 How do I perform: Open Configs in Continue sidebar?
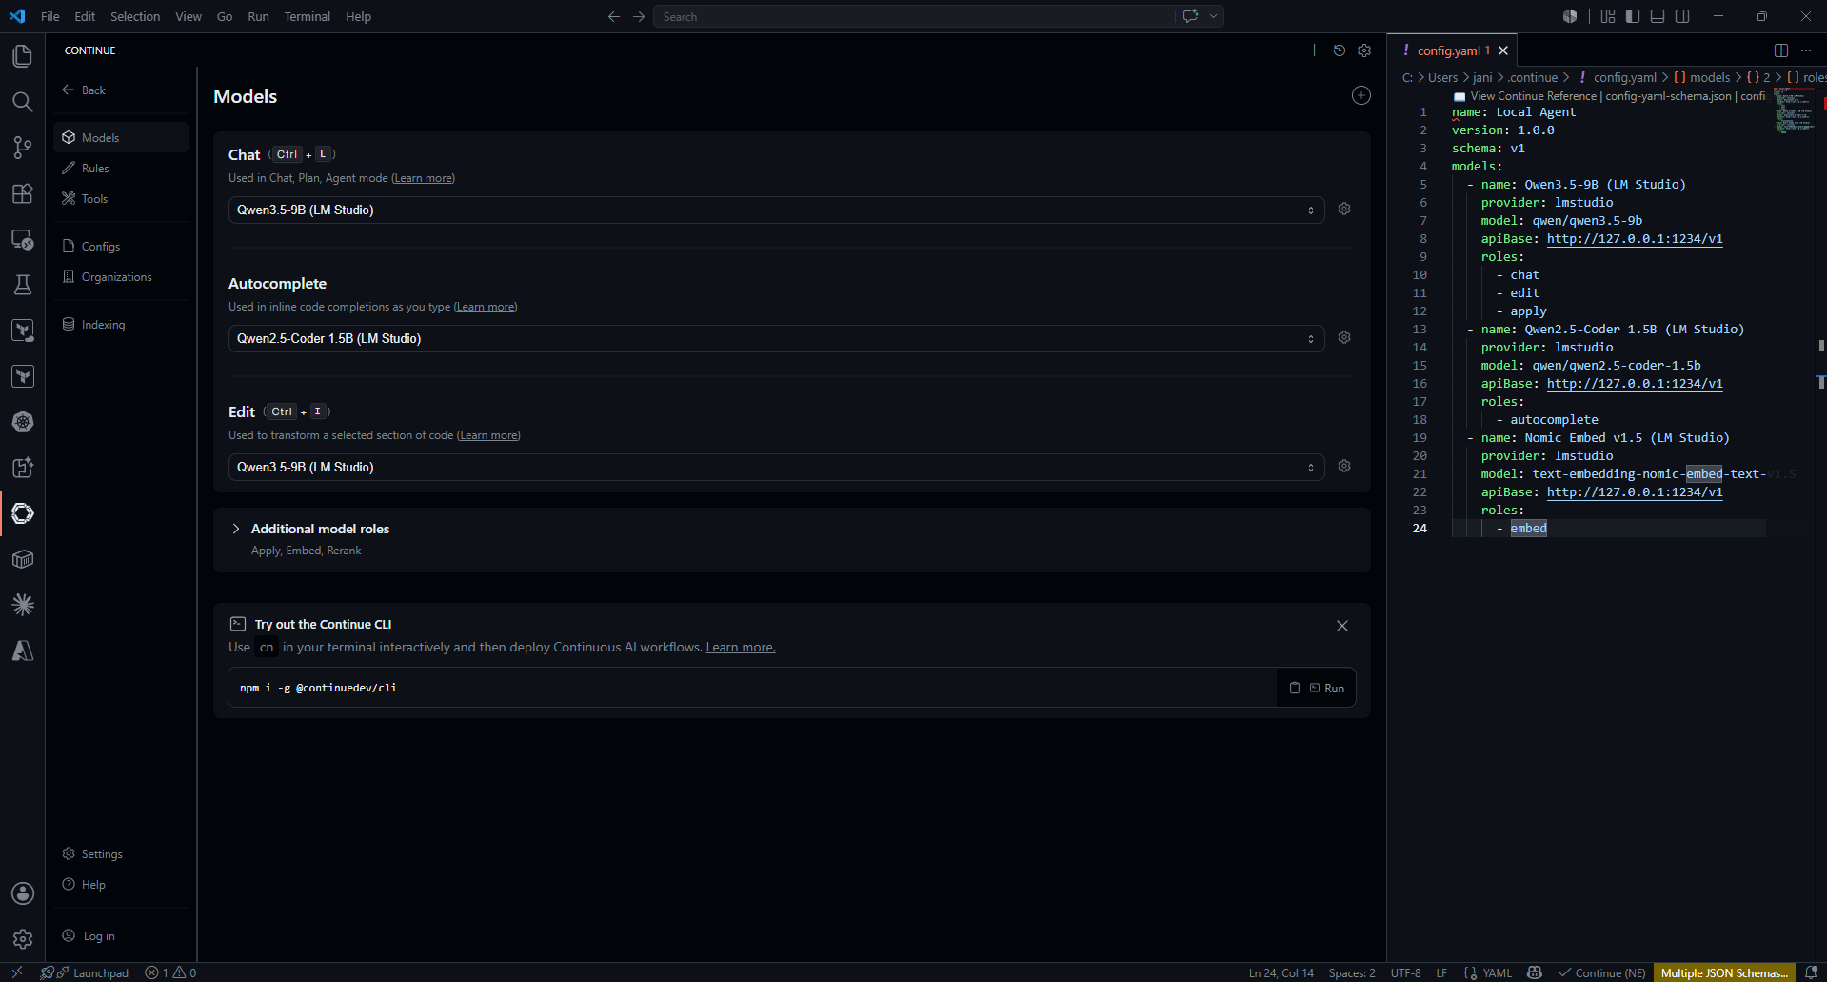coord(121,247)
